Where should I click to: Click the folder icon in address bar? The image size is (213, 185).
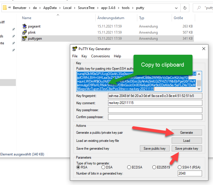5,8
